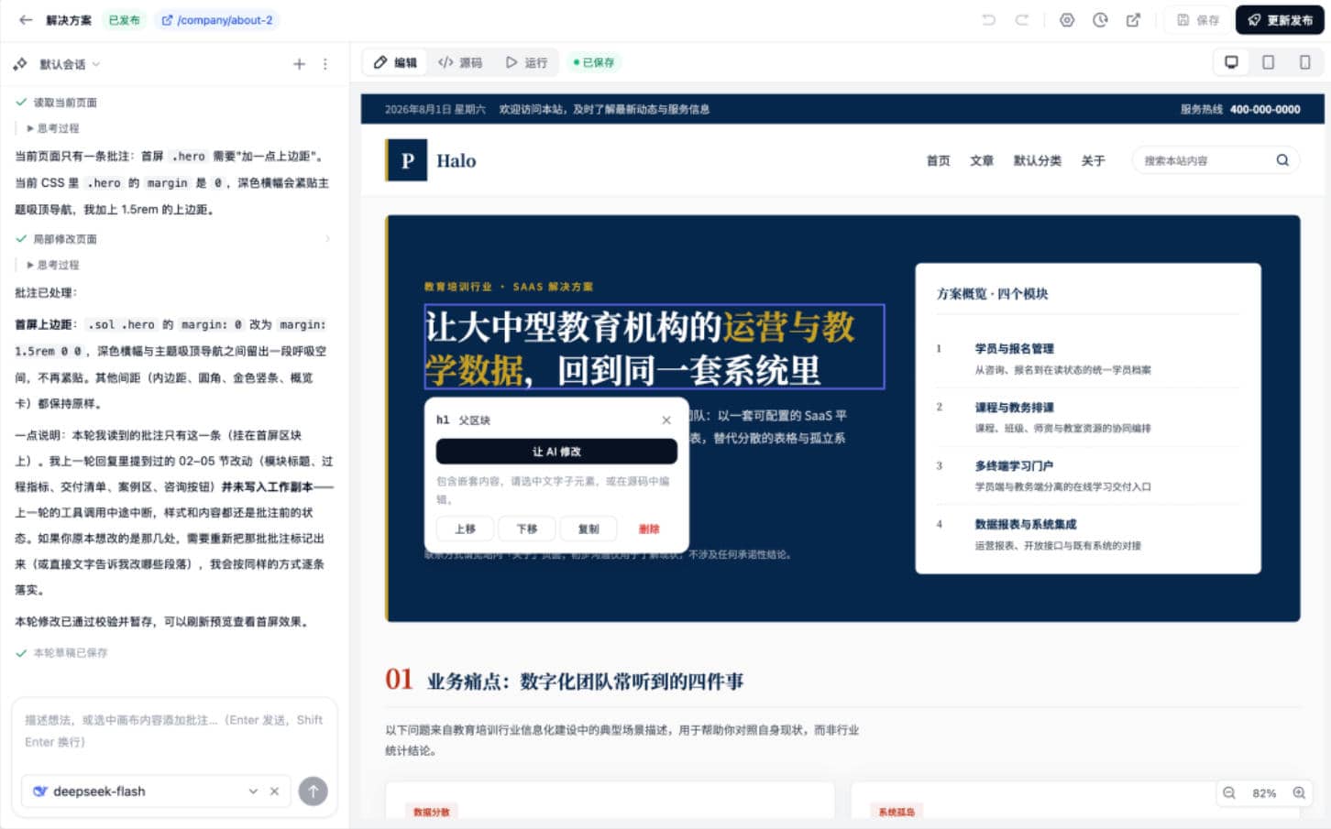
Task: Click the 方案概览 · 四个模块 heading
Action: pyautogui.click(x=992, y=294)
